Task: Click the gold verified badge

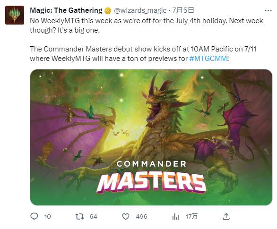Action: [x=108, y=10]
